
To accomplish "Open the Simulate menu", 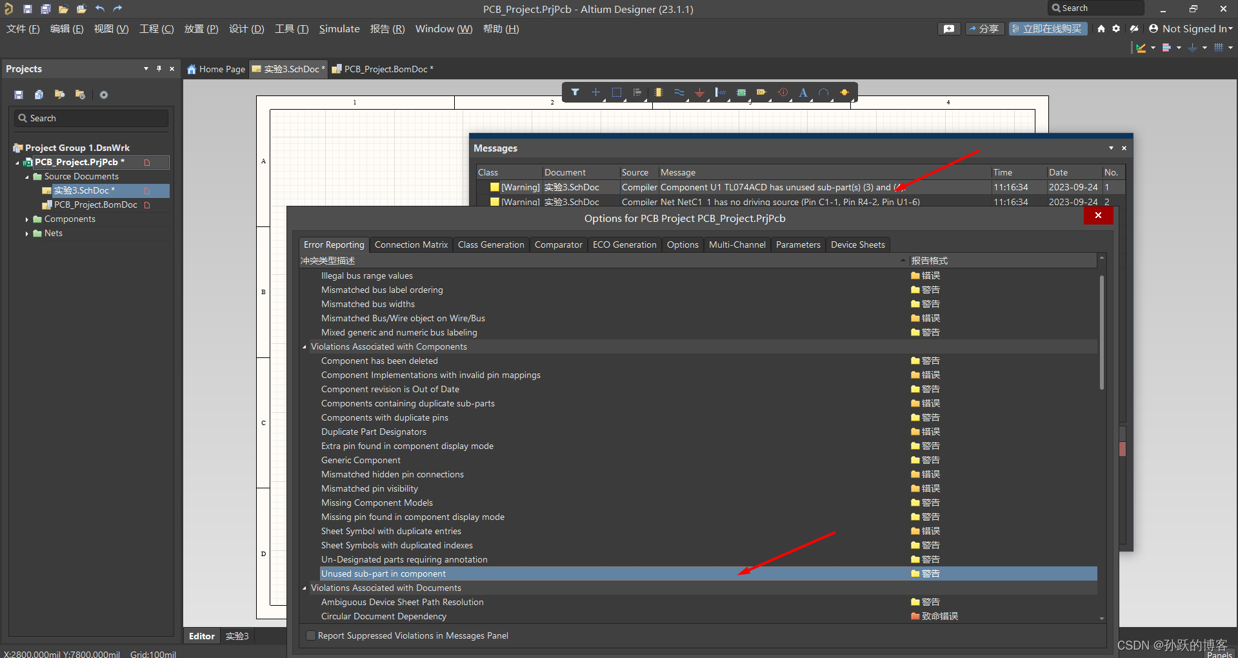I will (x=339, y=29).
